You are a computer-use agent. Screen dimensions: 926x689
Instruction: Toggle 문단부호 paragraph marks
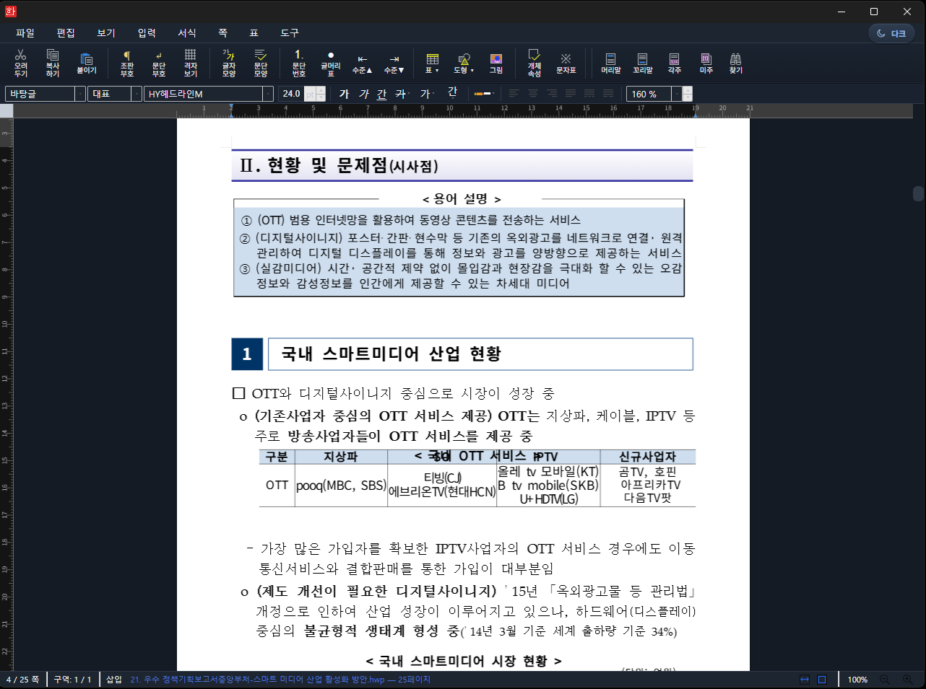coord(159,63)
